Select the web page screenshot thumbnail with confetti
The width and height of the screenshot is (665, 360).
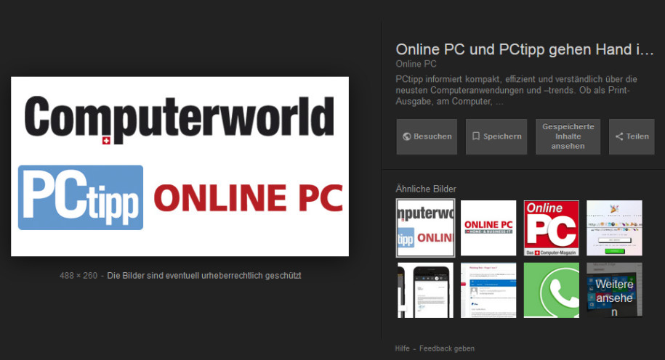(614, 228)
